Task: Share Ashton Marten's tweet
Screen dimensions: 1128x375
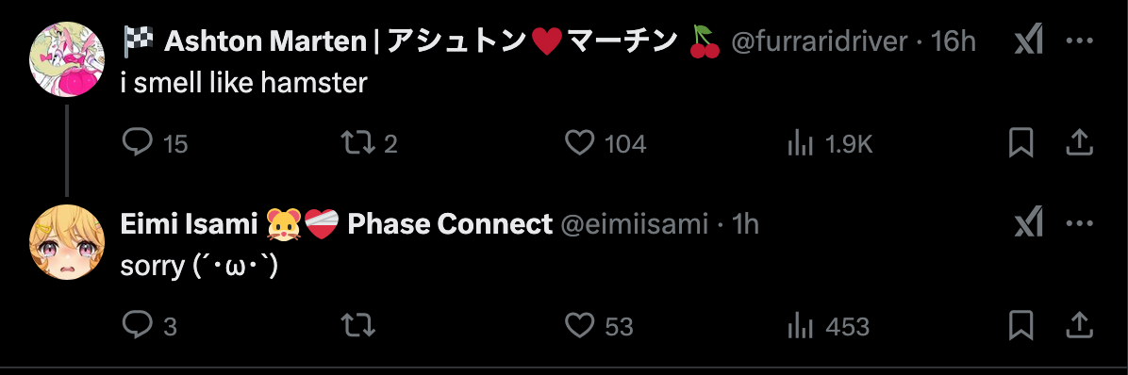Action: tap(1079, 143)
